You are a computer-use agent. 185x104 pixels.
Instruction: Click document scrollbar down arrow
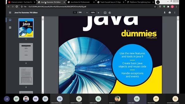coord(178,92)
